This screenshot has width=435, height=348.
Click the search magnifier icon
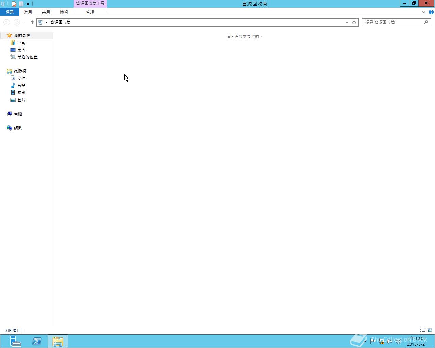click(426, 22)
